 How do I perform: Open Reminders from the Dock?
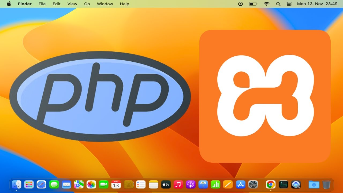[x=141, y=184]
